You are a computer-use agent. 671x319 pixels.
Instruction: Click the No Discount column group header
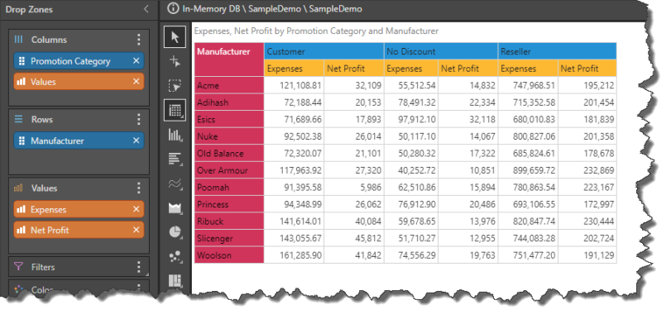[441, 51]
